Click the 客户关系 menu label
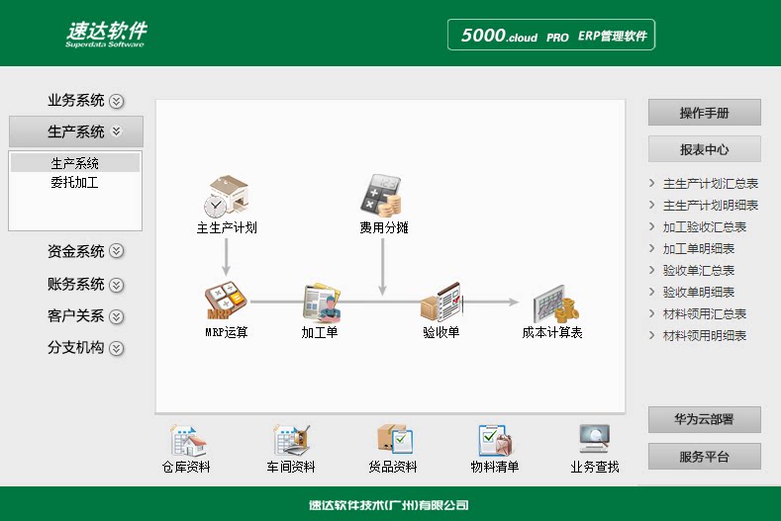Viewport: 781px width, 521px height. point(75,316)
